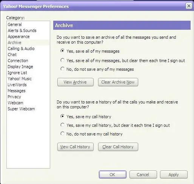Confirm preferences with OK button
The width and height of the screenshot is (194, 184).
tap(112, 175)
